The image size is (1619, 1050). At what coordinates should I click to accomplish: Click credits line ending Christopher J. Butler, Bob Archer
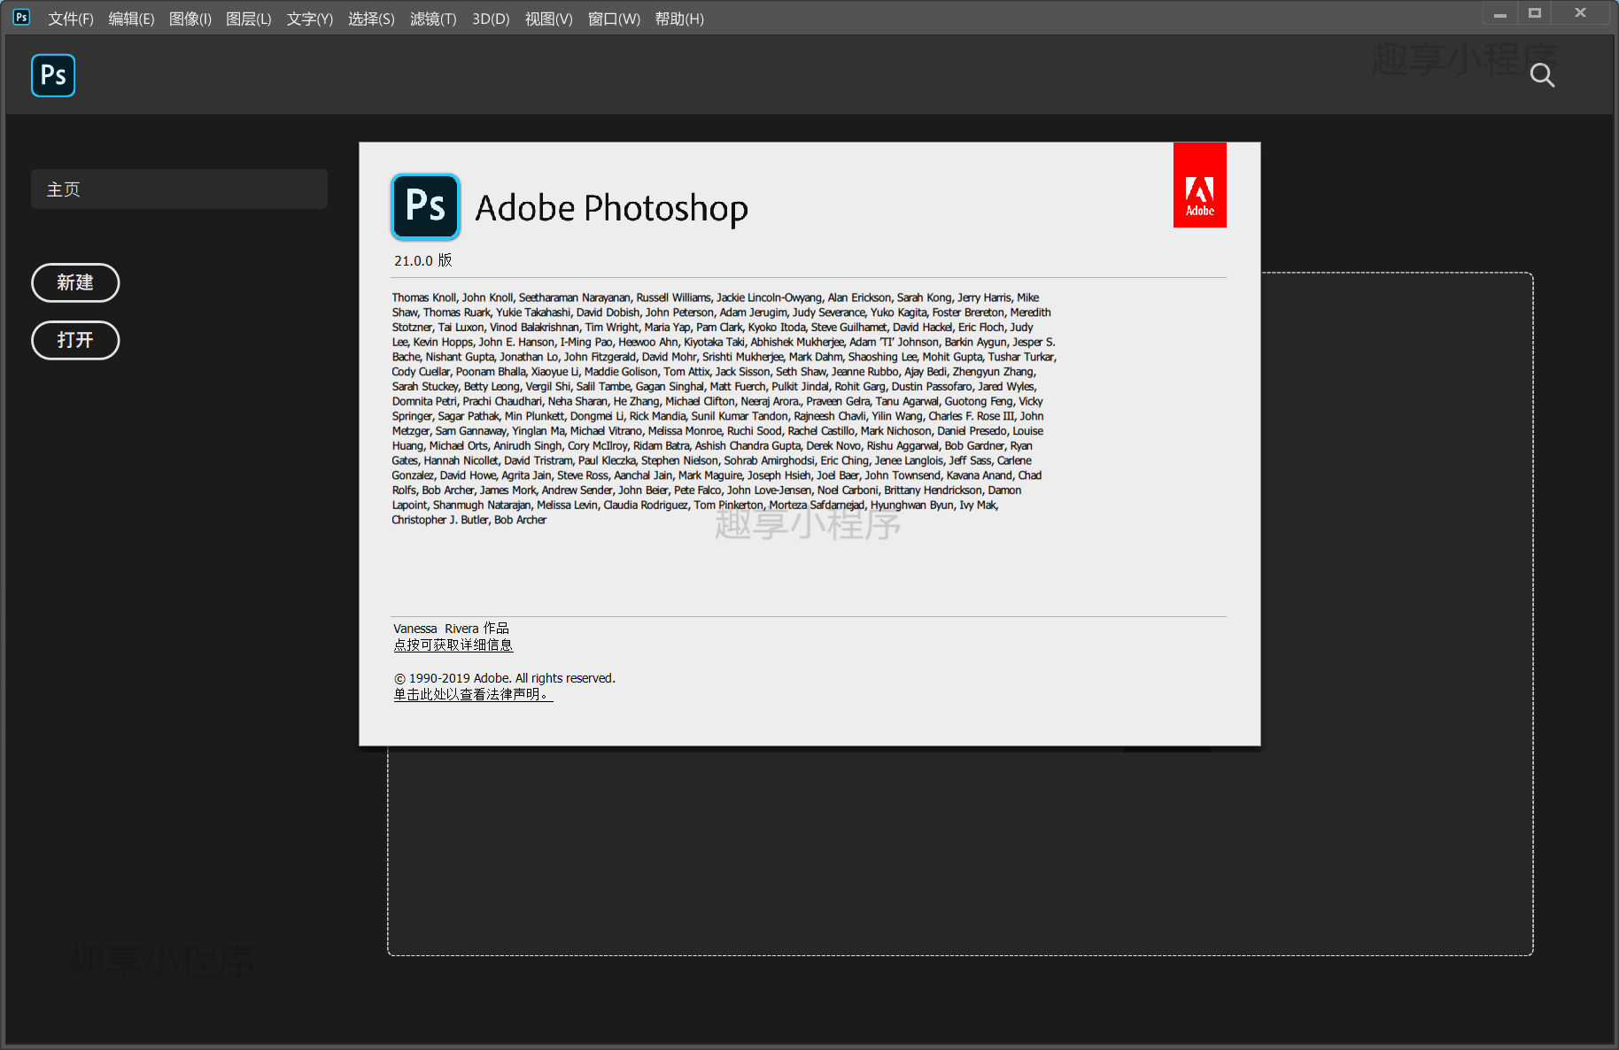coord(469,520)
